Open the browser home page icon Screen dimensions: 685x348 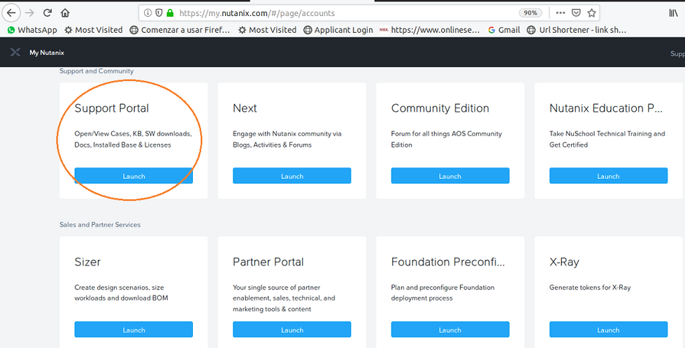pyautogui.click(x=65, y=13)
